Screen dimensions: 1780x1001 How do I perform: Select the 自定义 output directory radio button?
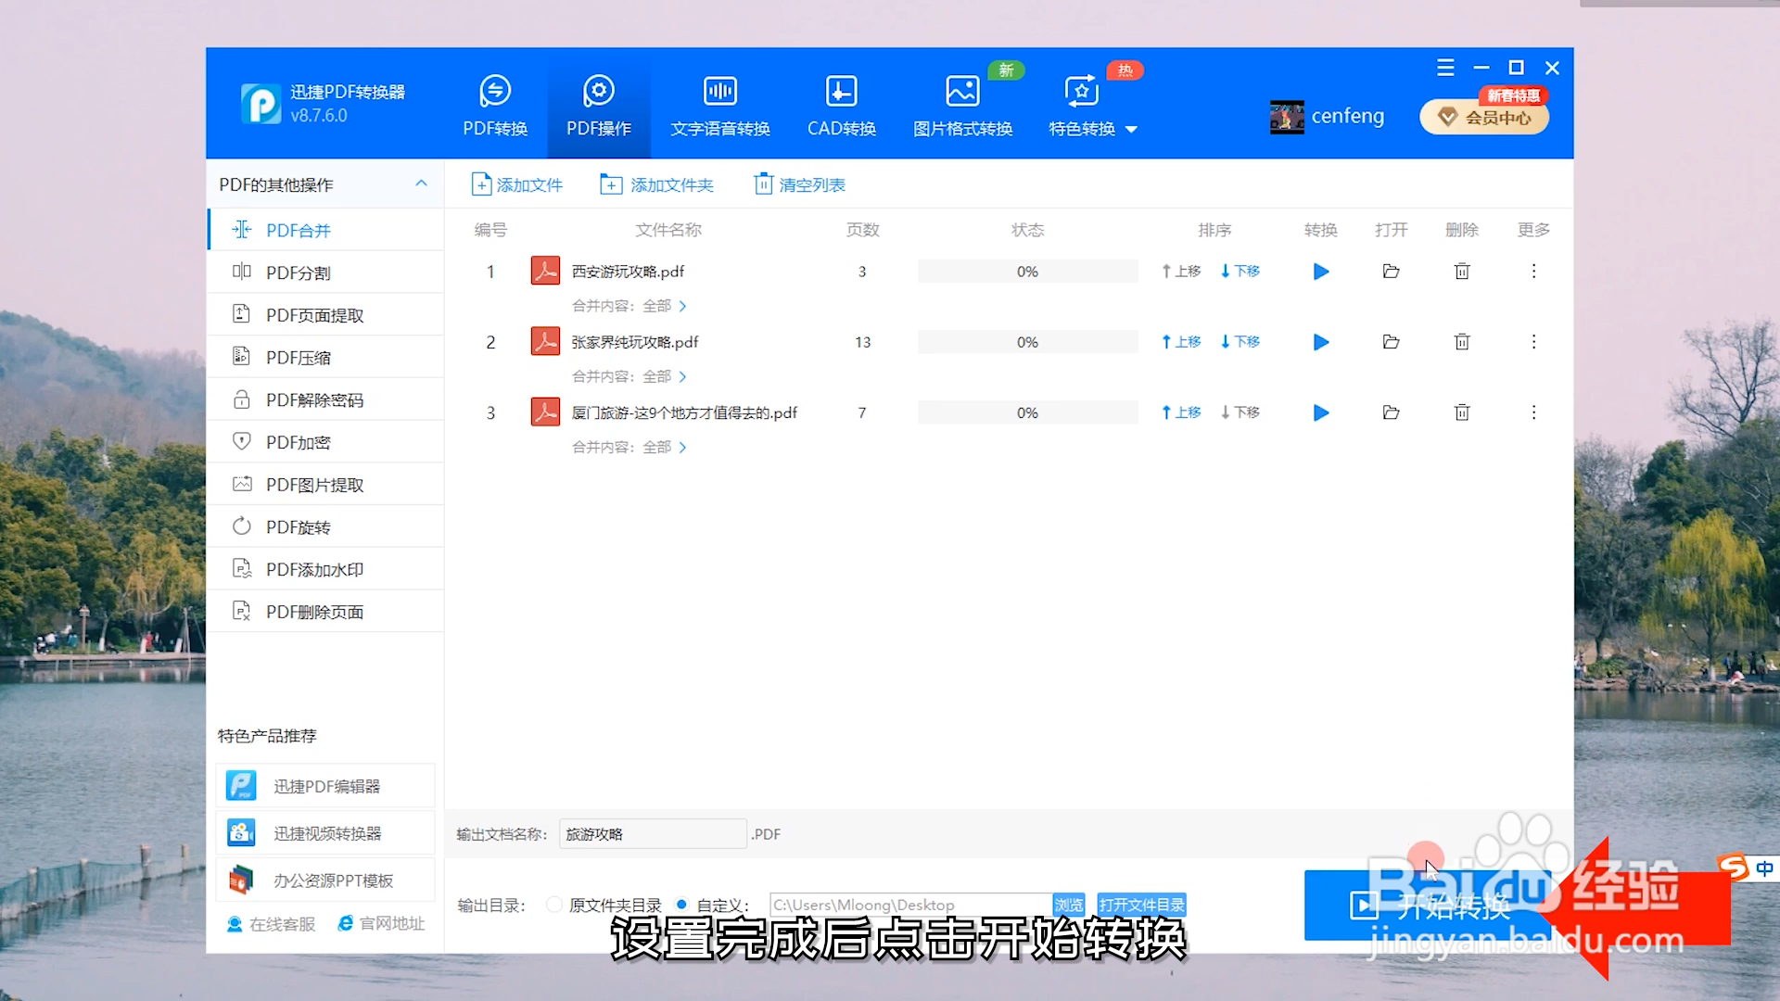pyautogui.click(x=681, y=904)
